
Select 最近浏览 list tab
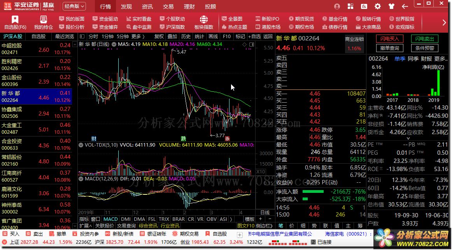65,36
